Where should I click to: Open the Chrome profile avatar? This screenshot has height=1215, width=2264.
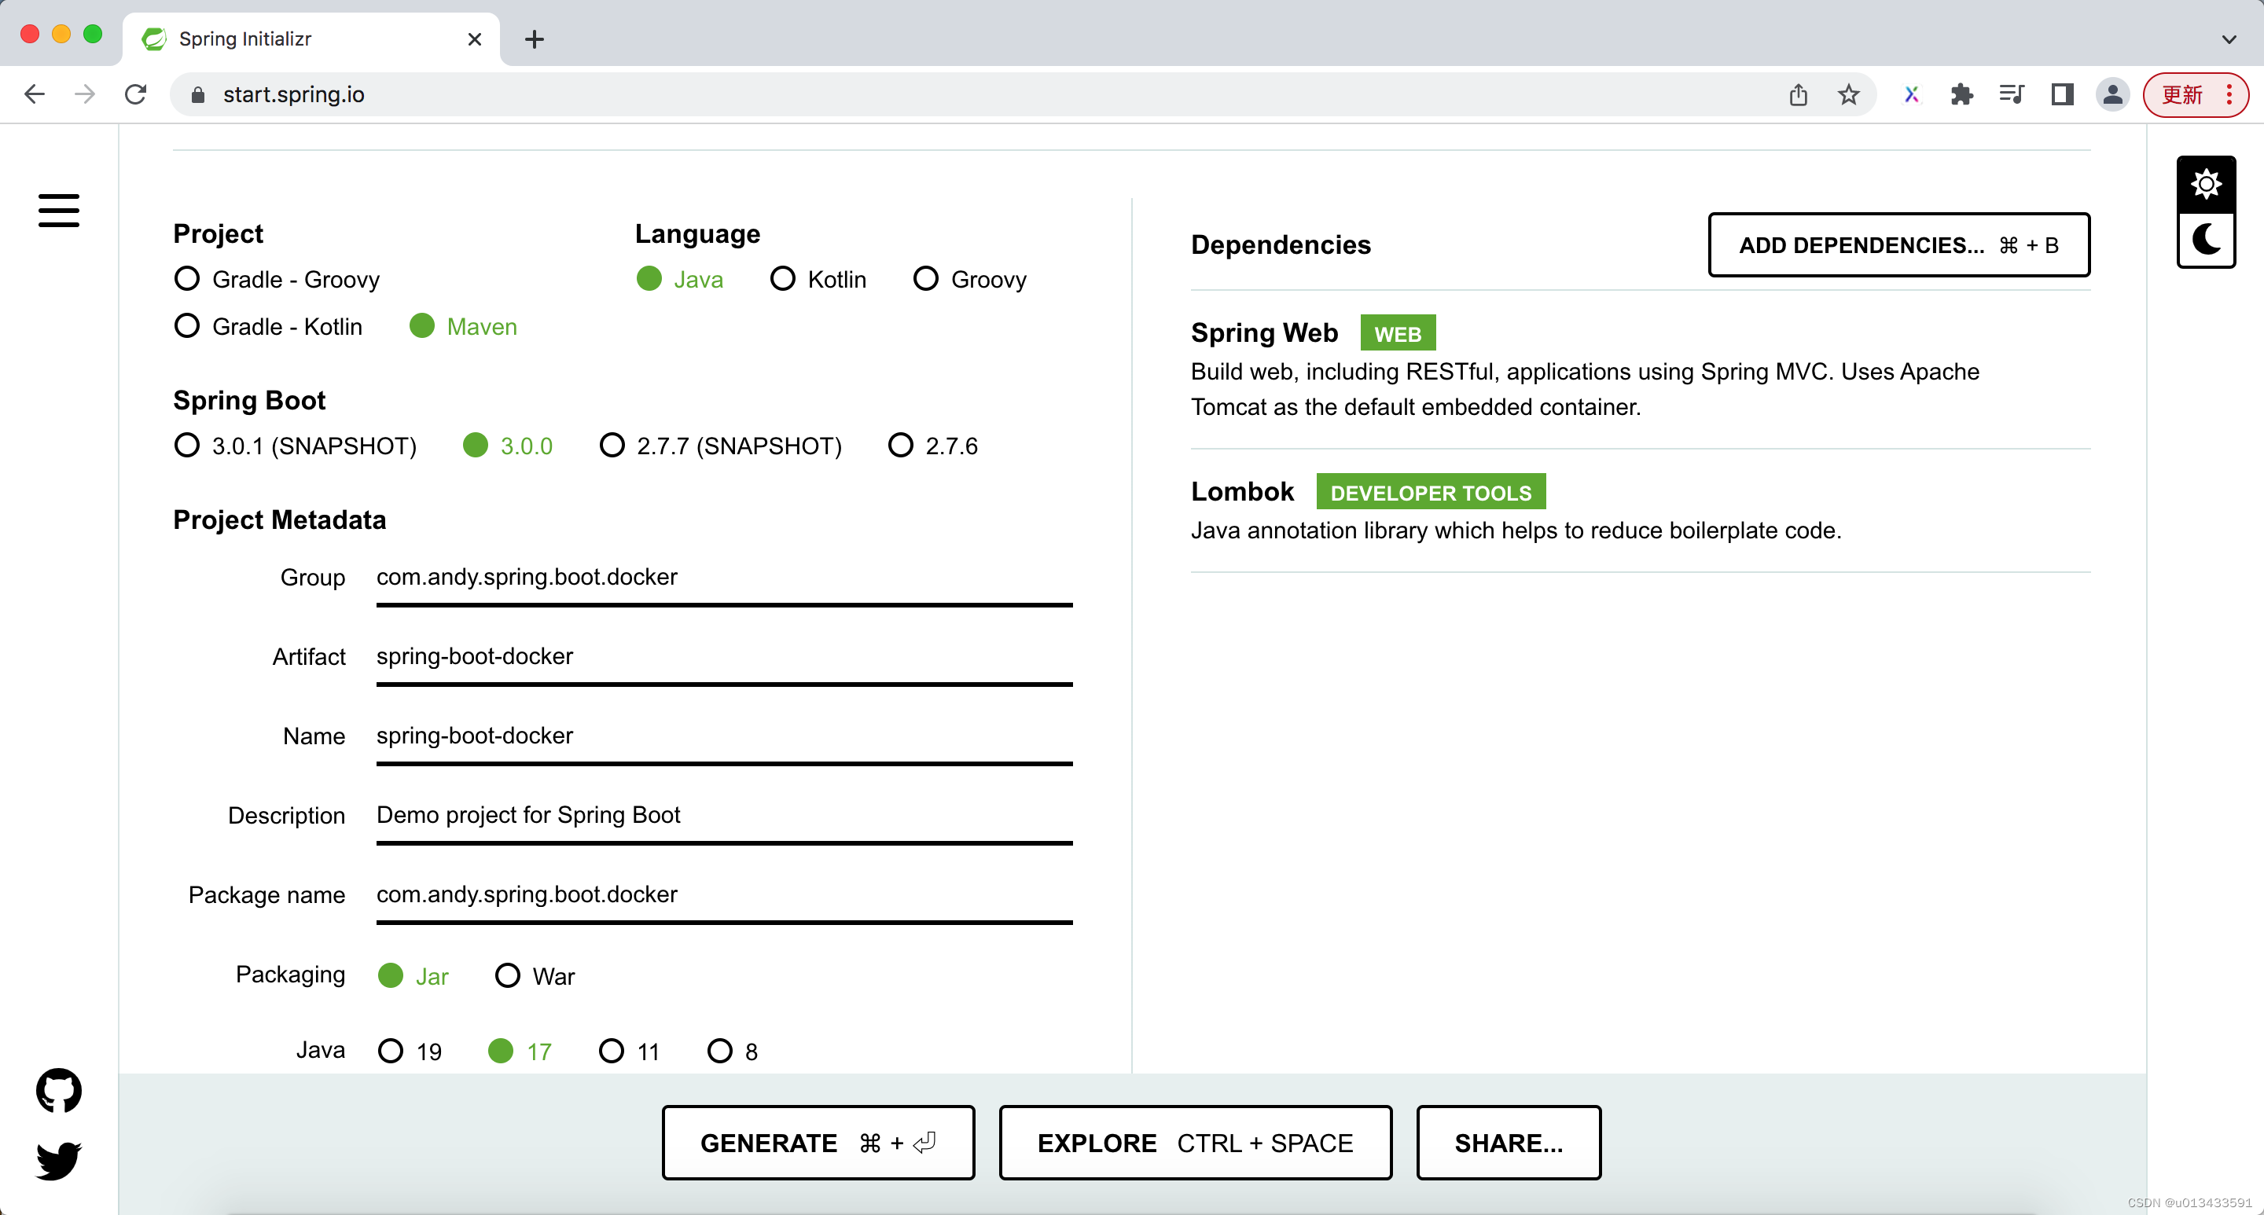[x=2113, y=94]
